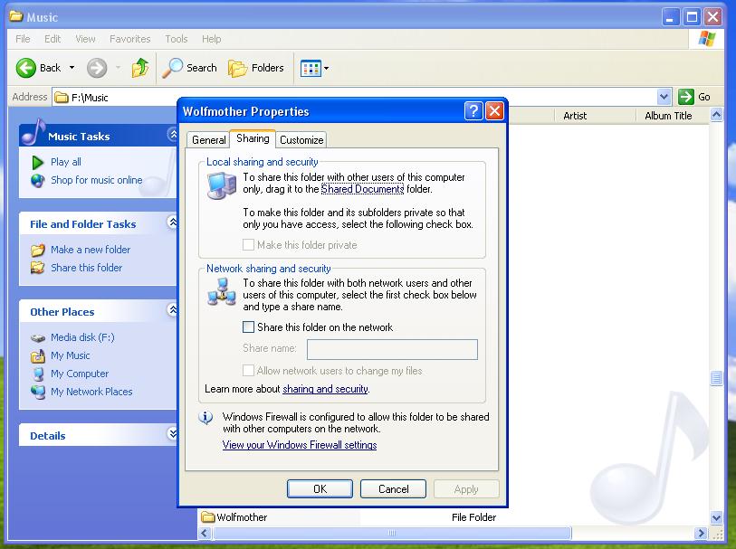Open the View menu

tap(85, 39)
